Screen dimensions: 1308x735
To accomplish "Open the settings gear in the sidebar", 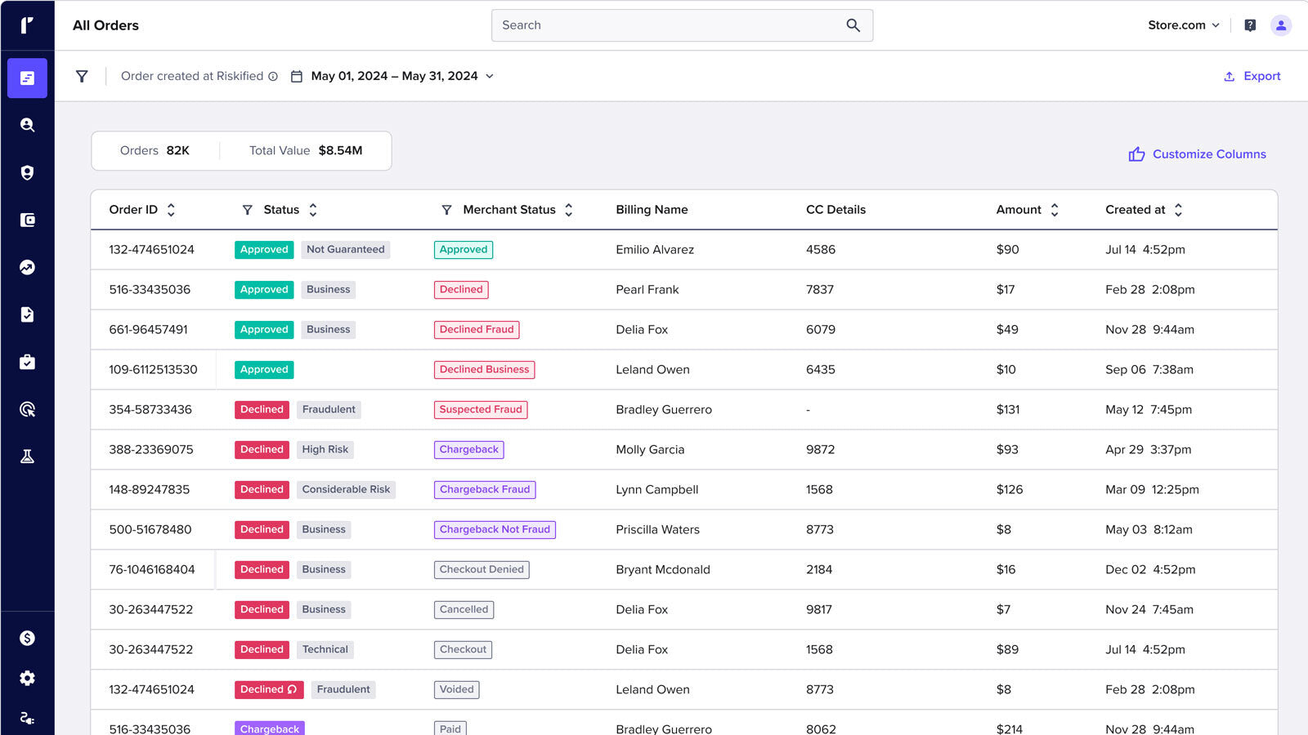I will click(x=27, y=678).
